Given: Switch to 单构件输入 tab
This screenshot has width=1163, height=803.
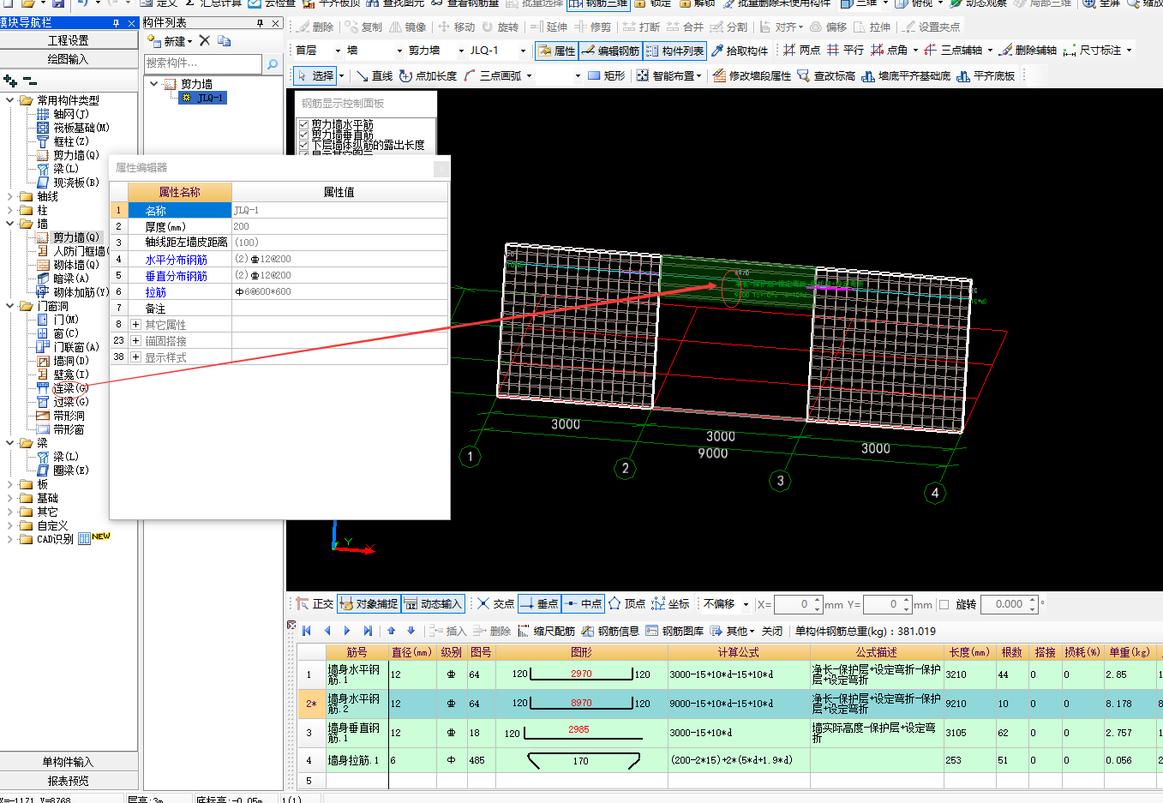Looking at the screenshot, I should click(x=69, y=762).
